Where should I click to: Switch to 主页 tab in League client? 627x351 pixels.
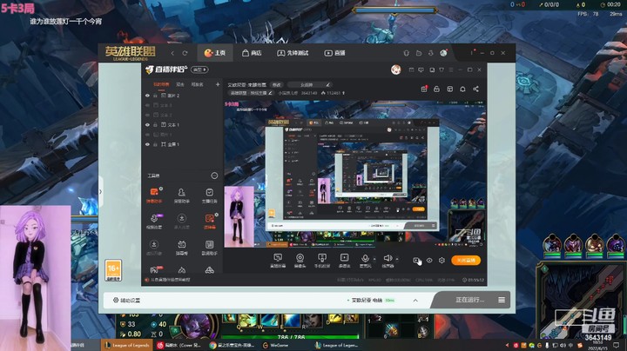(215, 53)
